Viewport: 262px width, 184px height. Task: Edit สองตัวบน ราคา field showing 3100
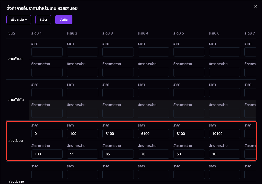tap(118, 134)
